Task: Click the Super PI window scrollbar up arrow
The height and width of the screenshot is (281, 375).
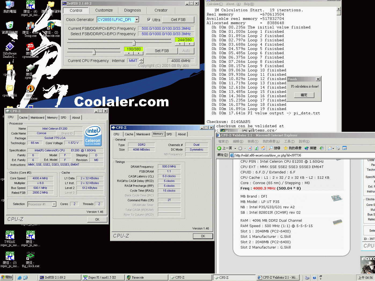Action: point(339,9)
